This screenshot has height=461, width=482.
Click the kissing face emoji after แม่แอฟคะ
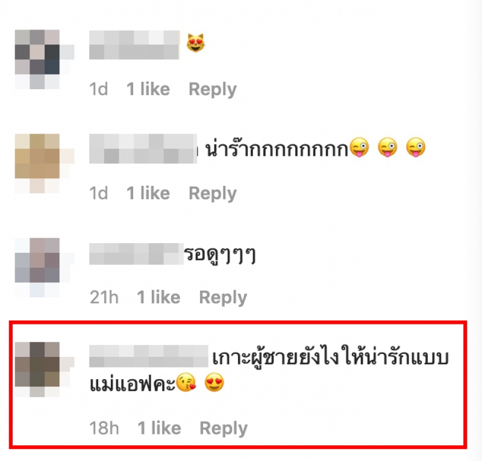pyautogui.click(x=186, y=382)
